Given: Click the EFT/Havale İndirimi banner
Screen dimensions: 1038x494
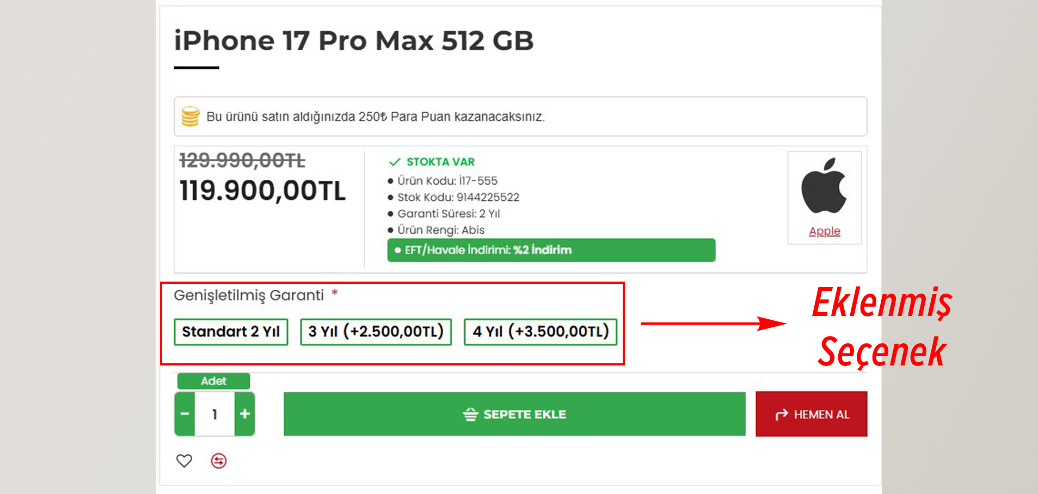Looking at the screenshot, I should (551, 250).
